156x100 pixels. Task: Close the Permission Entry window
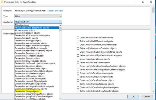click(151, 2)
